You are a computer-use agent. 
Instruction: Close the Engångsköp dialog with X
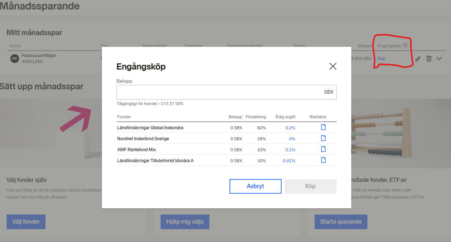333,66
